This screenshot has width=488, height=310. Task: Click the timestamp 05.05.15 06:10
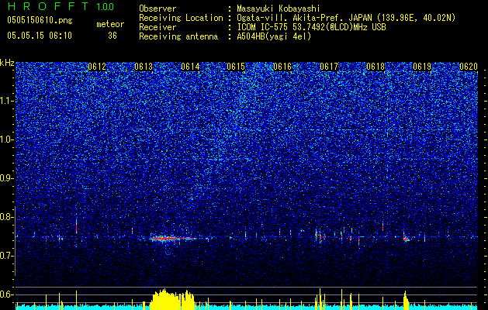tap(40, 36)
